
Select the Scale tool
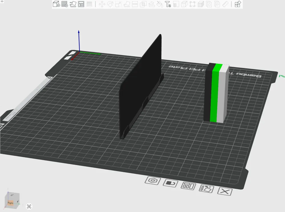[x=119, y=4]
